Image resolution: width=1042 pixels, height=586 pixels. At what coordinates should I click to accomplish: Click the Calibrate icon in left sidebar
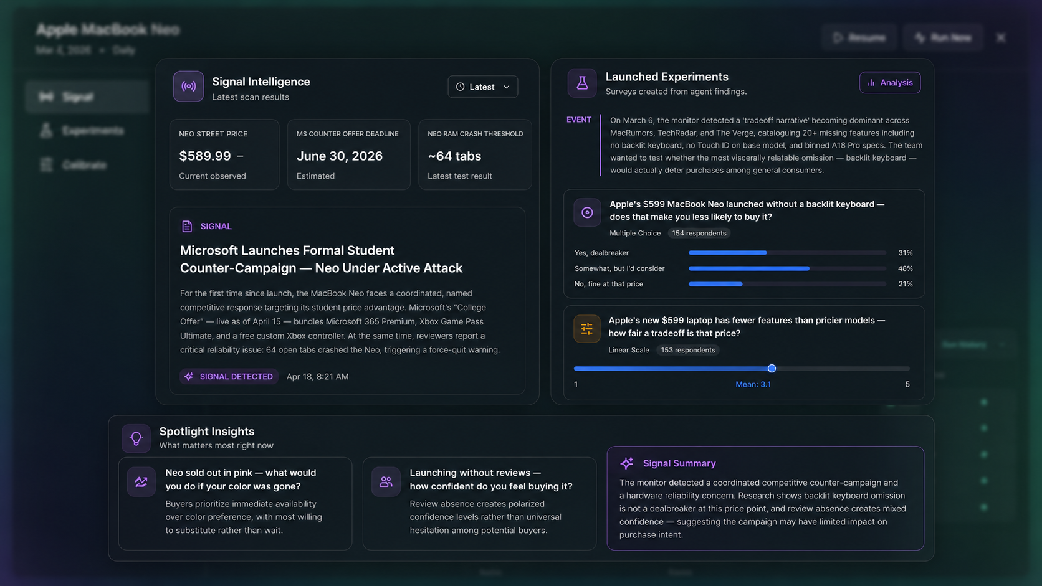point(46,164)
